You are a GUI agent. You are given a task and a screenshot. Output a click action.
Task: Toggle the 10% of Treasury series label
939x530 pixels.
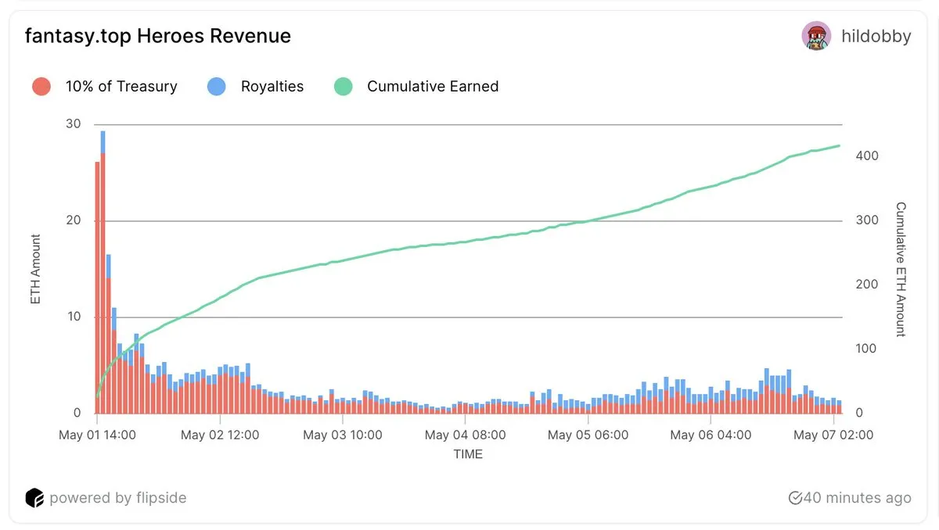(x=121, y=87)
